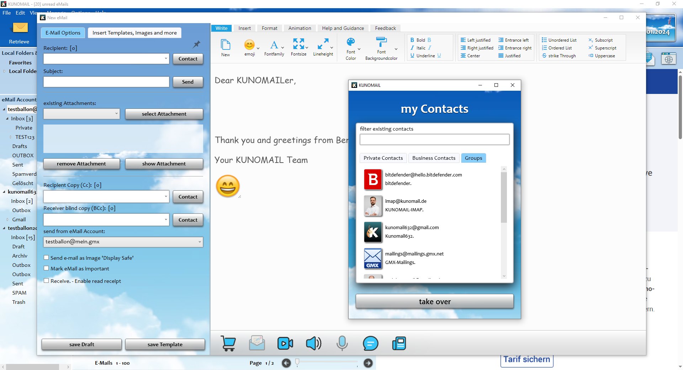Check 'Mark eMail as important'
This screenshot has width=683, height=370.
(x=46, y=268)
